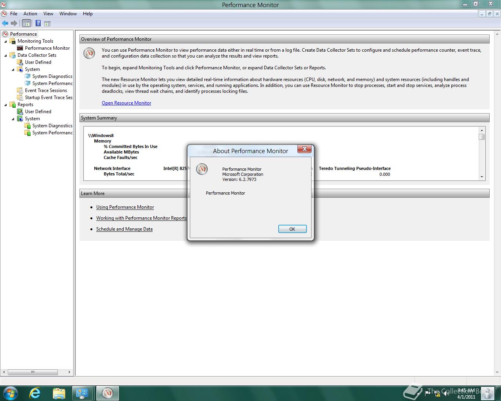Image resolution: width=501 pixels, height=401 pixels.
Task: Collapse the Monitoring Tools tree node
Action: (5, 41)
